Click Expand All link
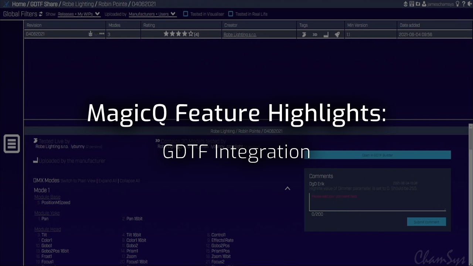 tap(108, 181)
